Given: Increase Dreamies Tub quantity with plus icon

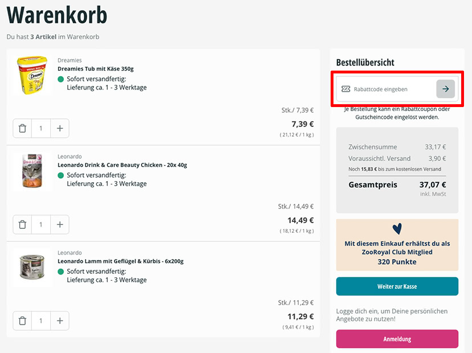Looking at the screenshot, I should click(60, 129).
